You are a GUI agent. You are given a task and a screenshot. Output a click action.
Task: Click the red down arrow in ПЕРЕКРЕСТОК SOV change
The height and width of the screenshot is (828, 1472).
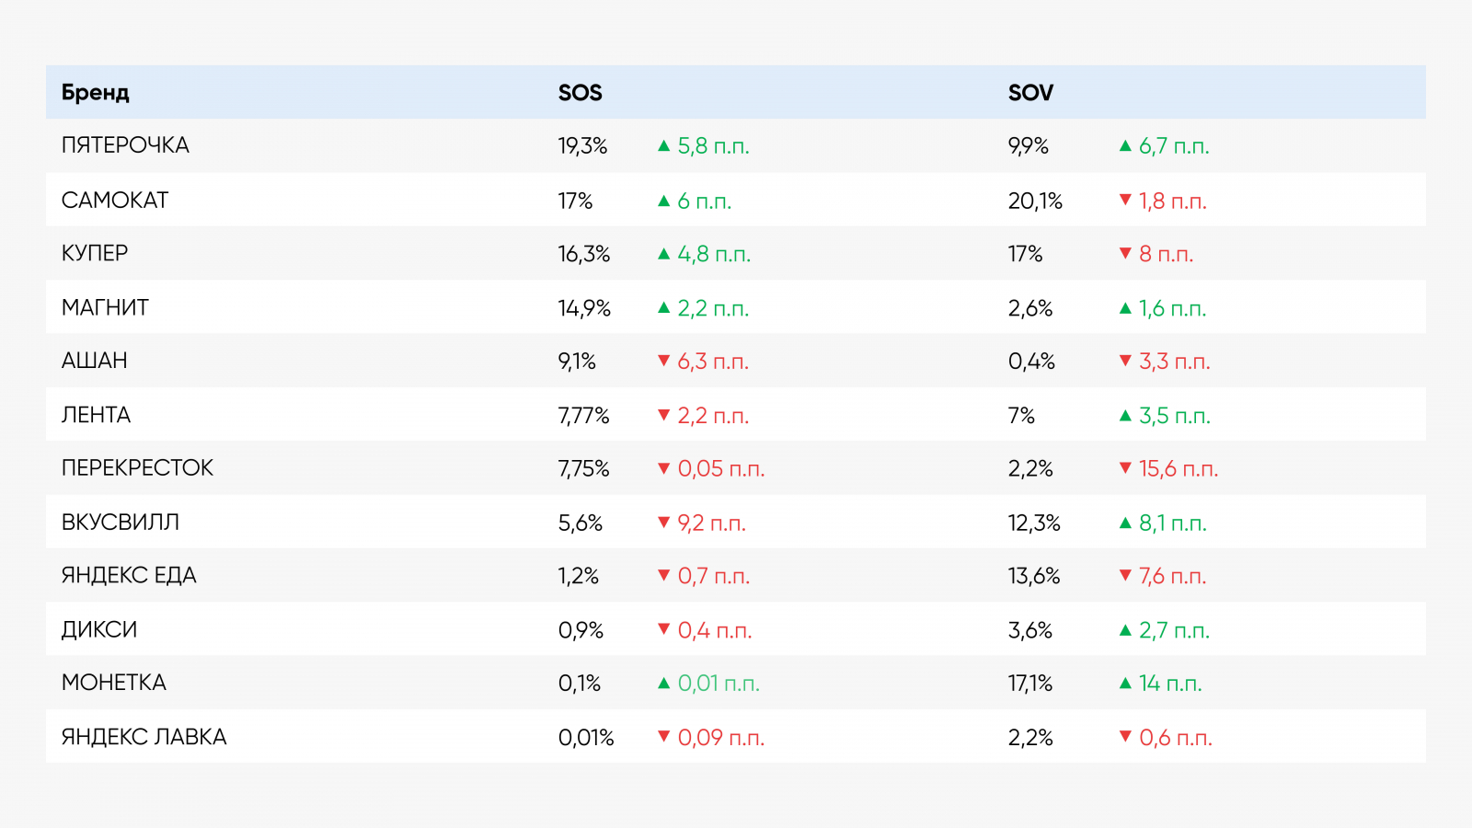tap(1124, 468)
